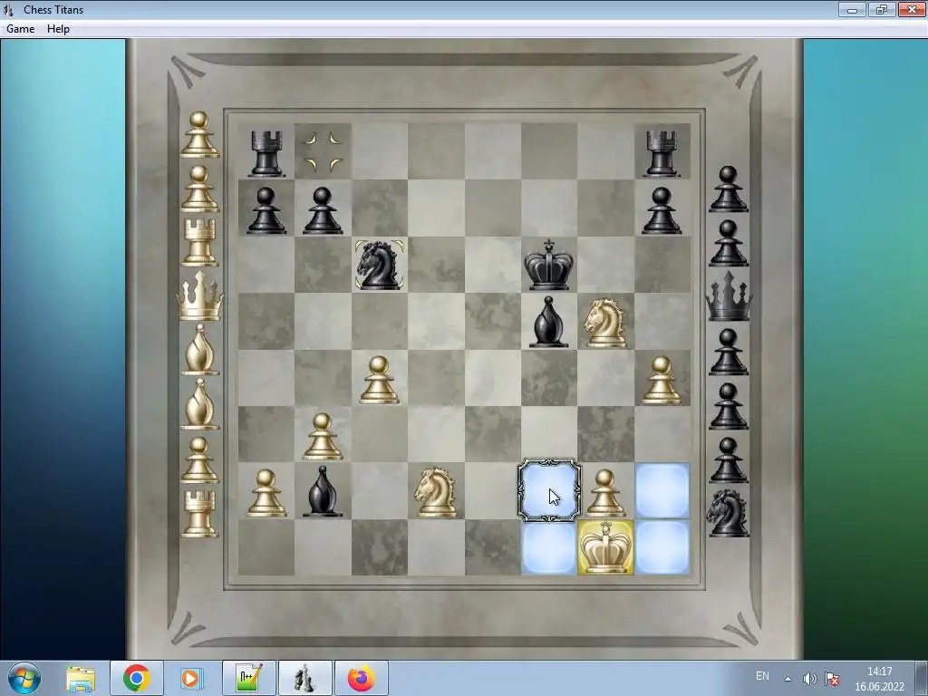The width and height of the screenshot is (928, 696).
Task: Open the Game menu
Action: [20, 28]
